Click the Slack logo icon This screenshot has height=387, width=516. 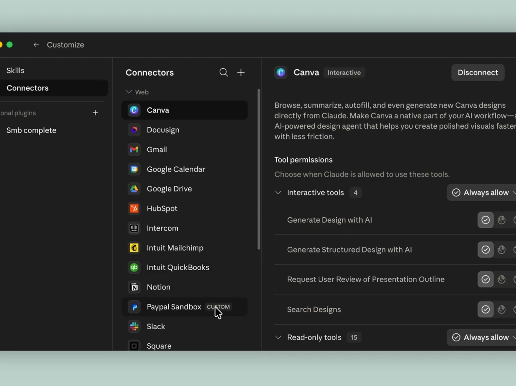134,327
